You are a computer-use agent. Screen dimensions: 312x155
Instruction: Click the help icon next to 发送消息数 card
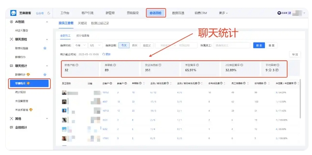[160, 65]
